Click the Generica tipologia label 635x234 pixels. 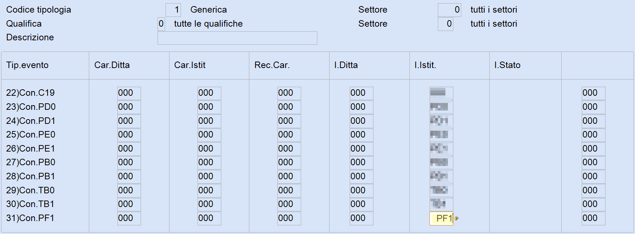tap(209, 10)
